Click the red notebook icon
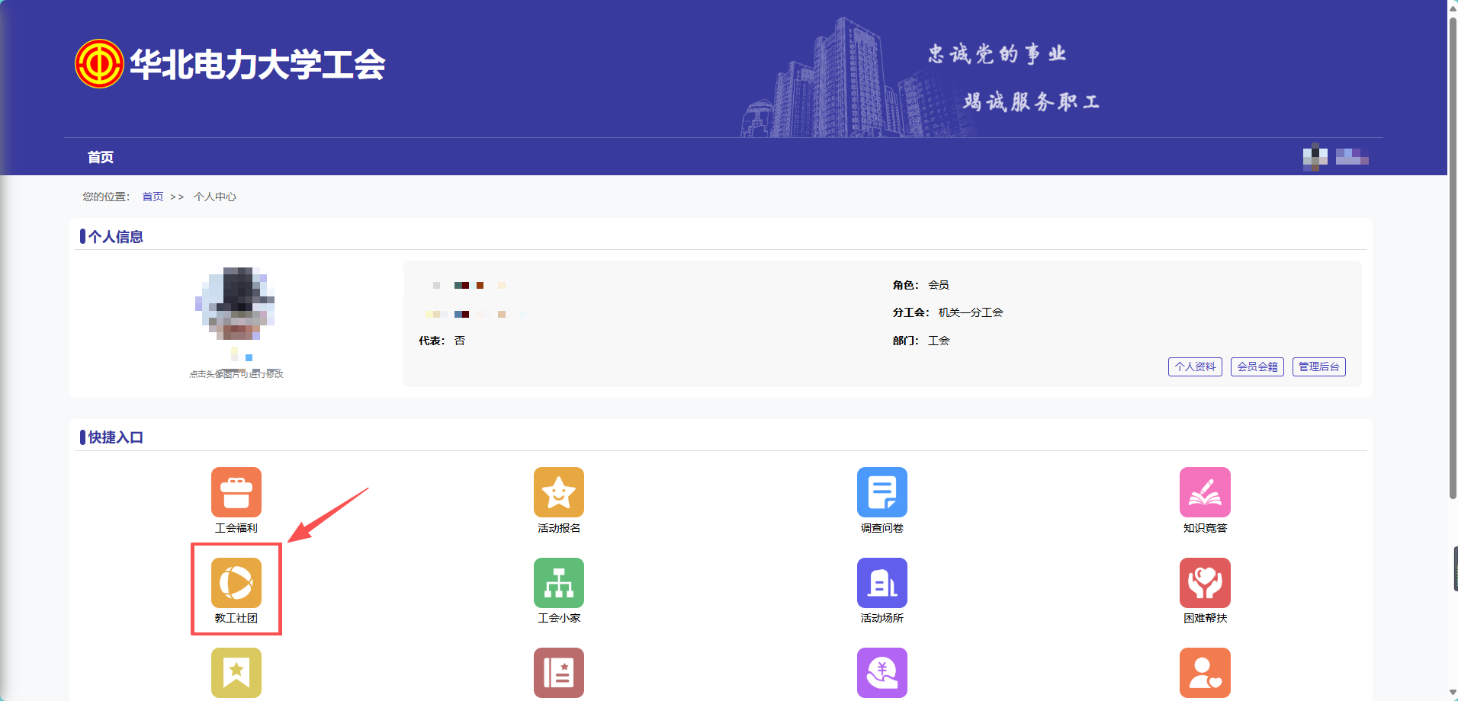 (x=559, y=672)
